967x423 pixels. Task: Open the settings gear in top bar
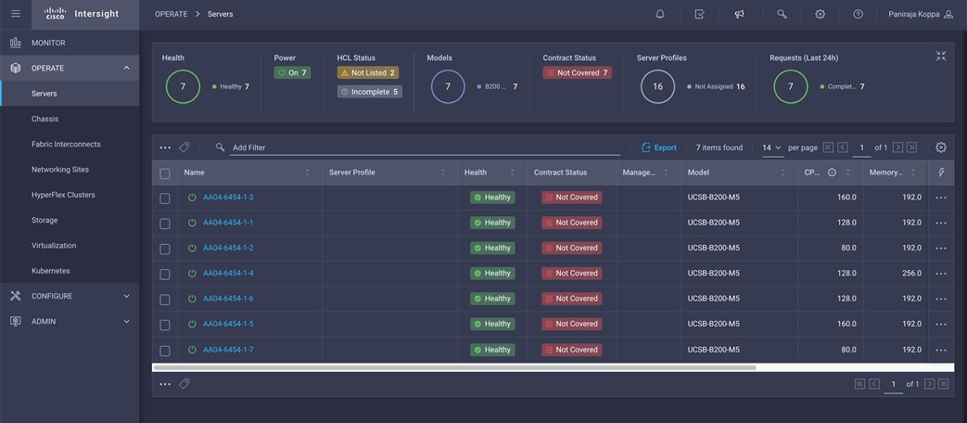[x=820, y=14]
